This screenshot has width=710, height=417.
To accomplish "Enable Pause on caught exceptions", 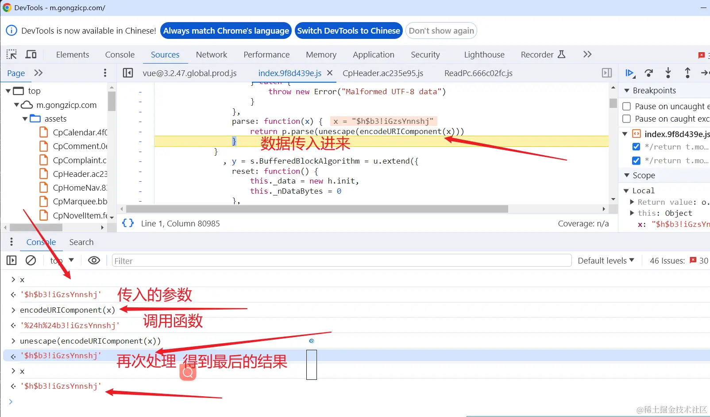I will [627, 119].
